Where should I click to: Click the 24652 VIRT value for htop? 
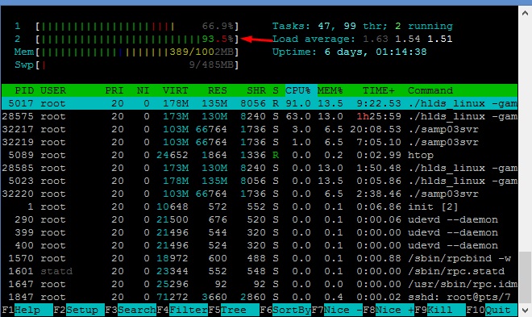click(x=172, y=155)
